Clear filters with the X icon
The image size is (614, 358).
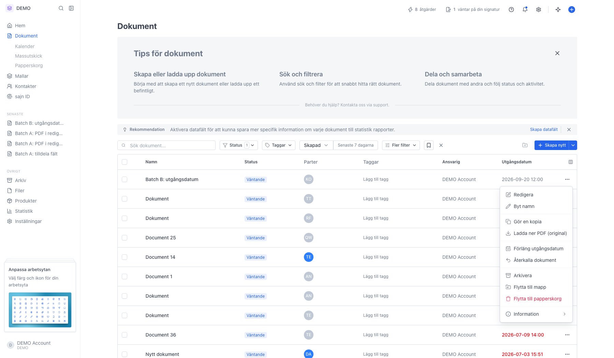[441, 145]
